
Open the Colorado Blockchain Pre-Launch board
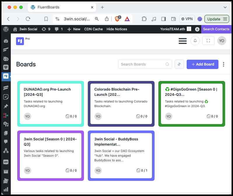(x=121, y=104)
